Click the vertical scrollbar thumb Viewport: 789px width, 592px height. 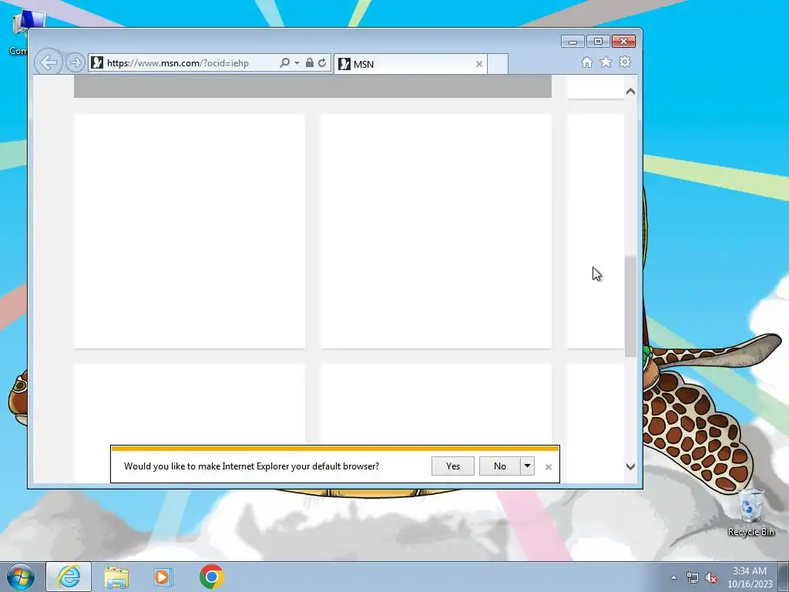point(630,307)
